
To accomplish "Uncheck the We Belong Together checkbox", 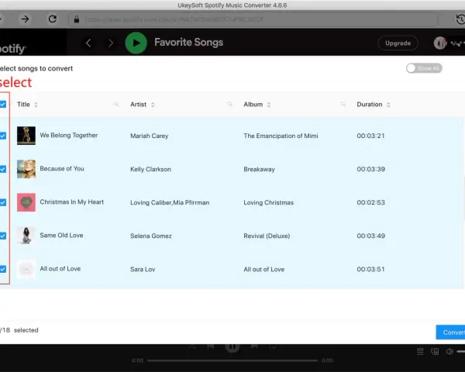I will coord(3,136).
